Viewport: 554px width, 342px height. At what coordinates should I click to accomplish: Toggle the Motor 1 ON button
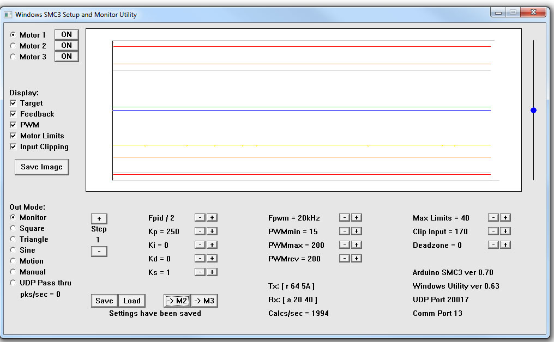[67, 35]
